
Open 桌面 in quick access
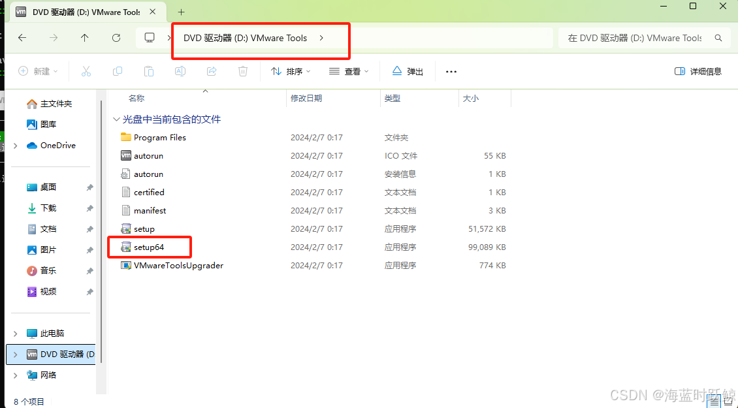41,187
